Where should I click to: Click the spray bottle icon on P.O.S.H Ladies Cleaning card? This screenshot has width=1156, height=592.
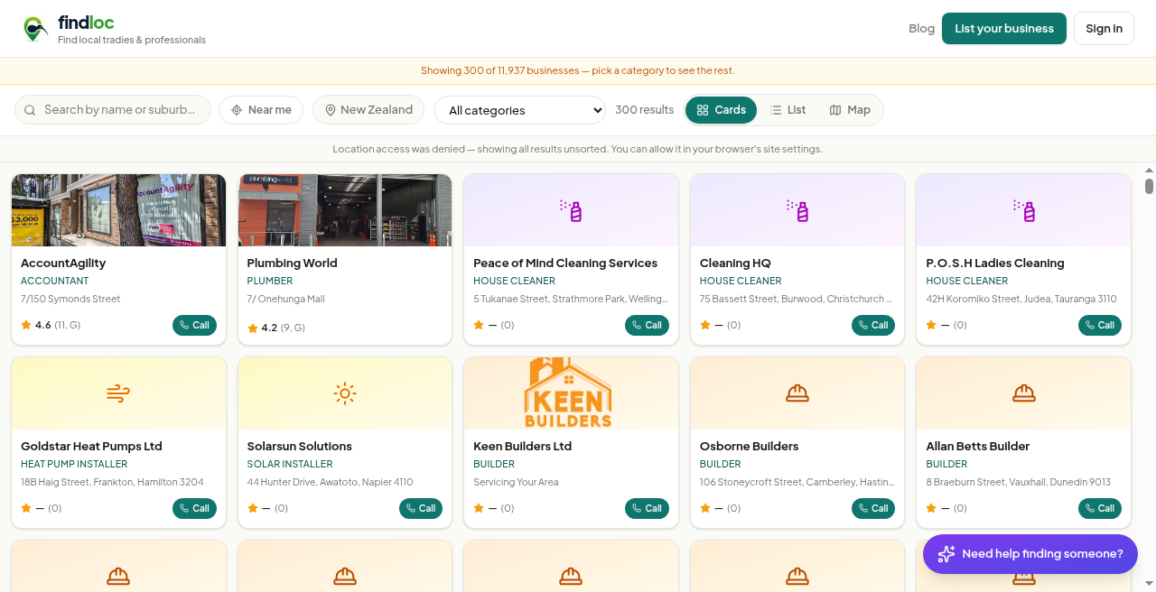click(x=1023, y=210)
